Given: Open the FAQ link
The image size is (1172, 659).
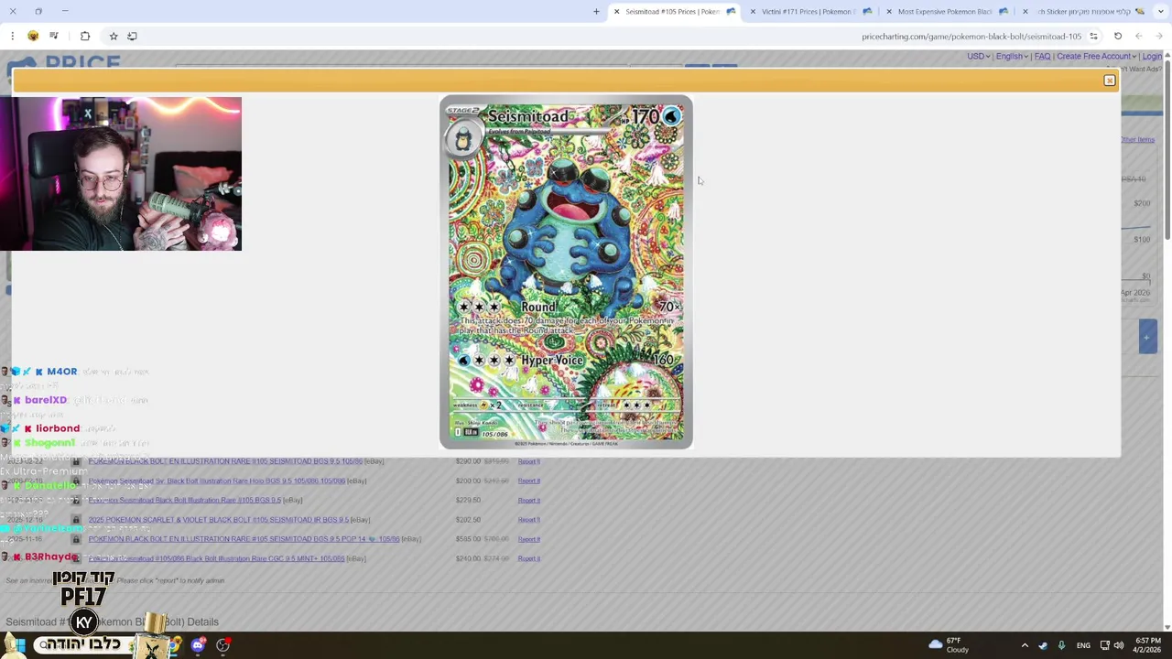Looking at the screenshot, I should [x=1042, y=57].
